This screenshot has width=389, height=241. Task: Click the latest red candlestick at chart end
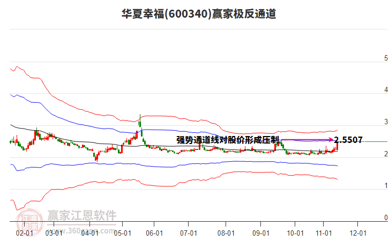tap(337, 146)
